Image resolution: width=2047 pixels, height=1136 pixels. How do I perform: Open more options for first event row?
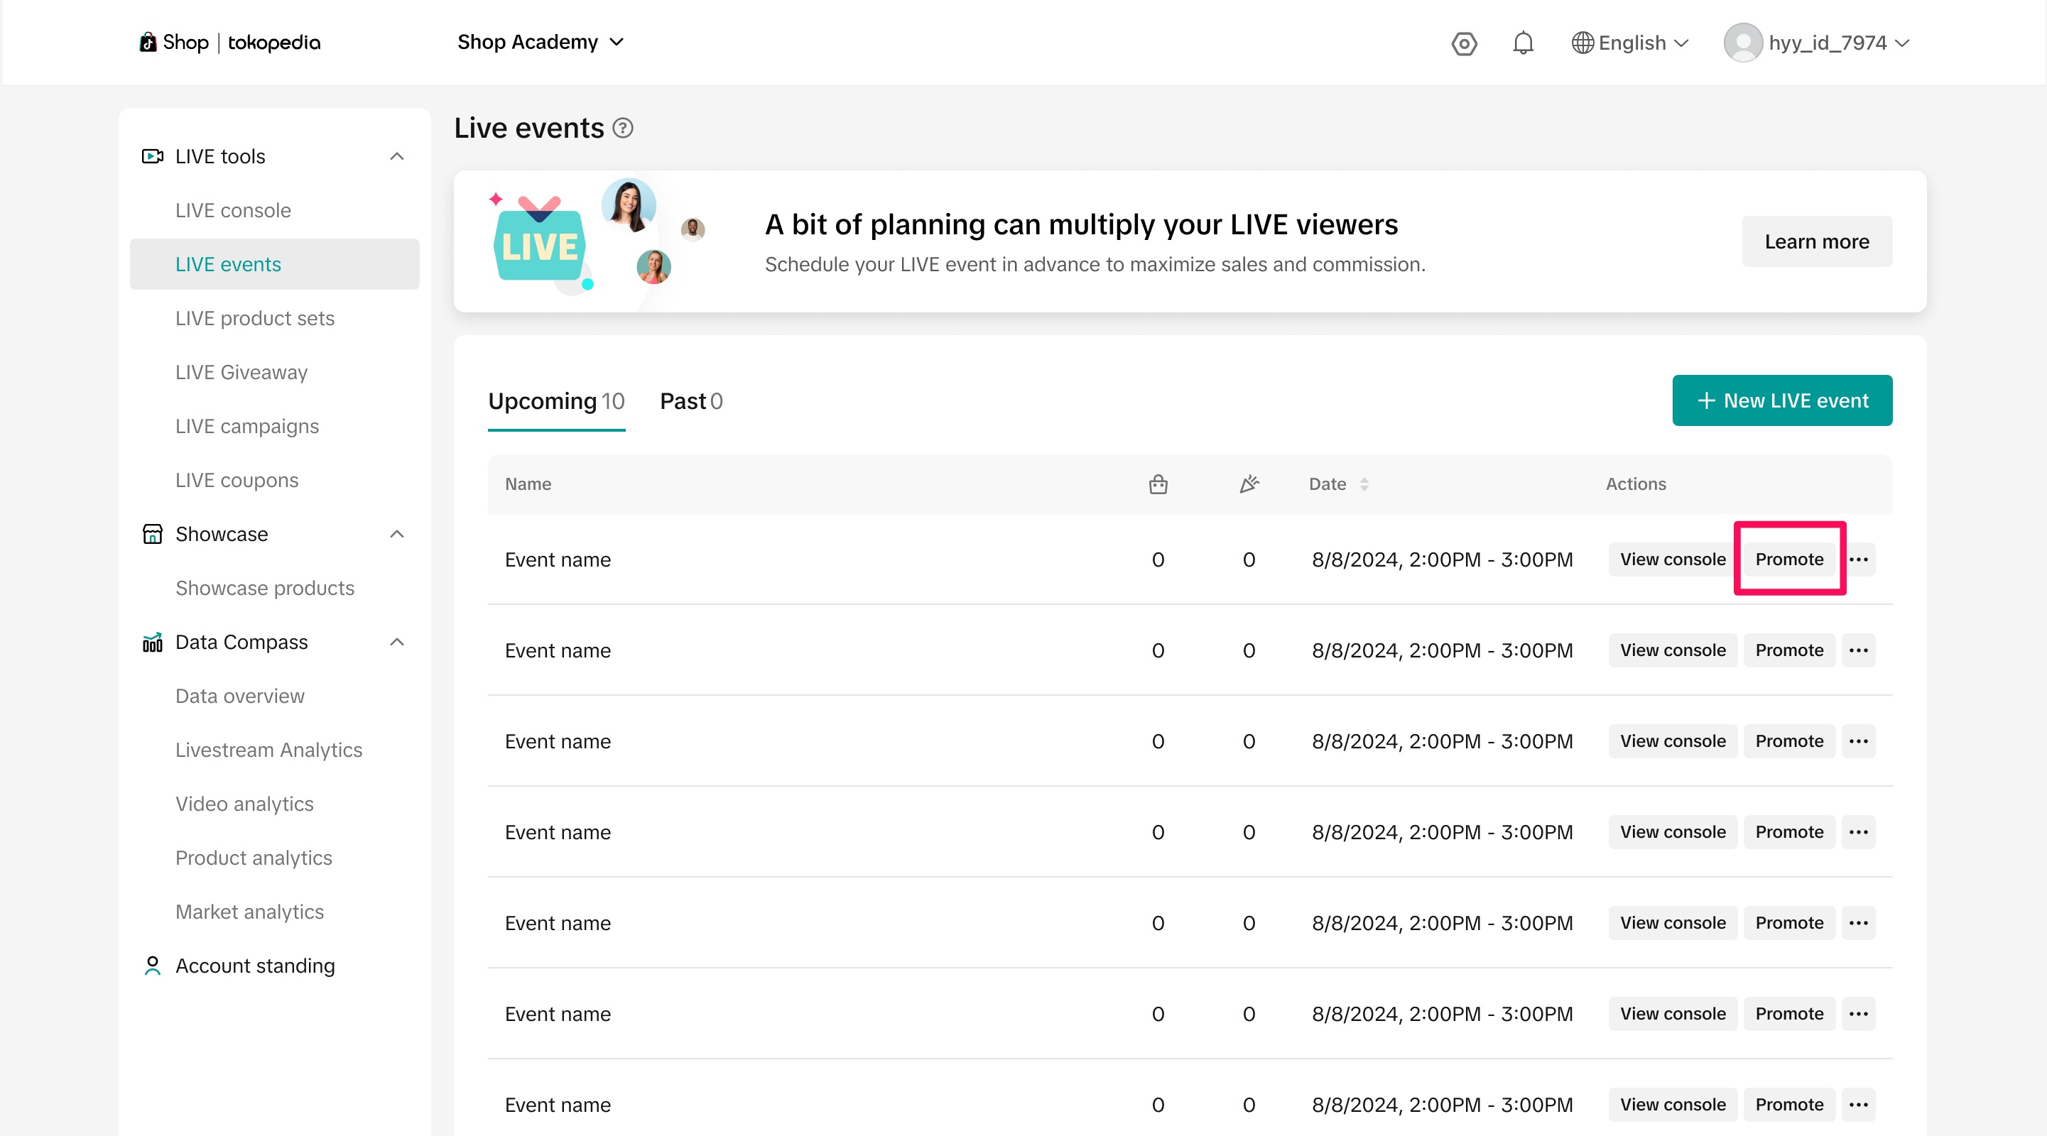pyautogui.click(x=1858, y=559)
